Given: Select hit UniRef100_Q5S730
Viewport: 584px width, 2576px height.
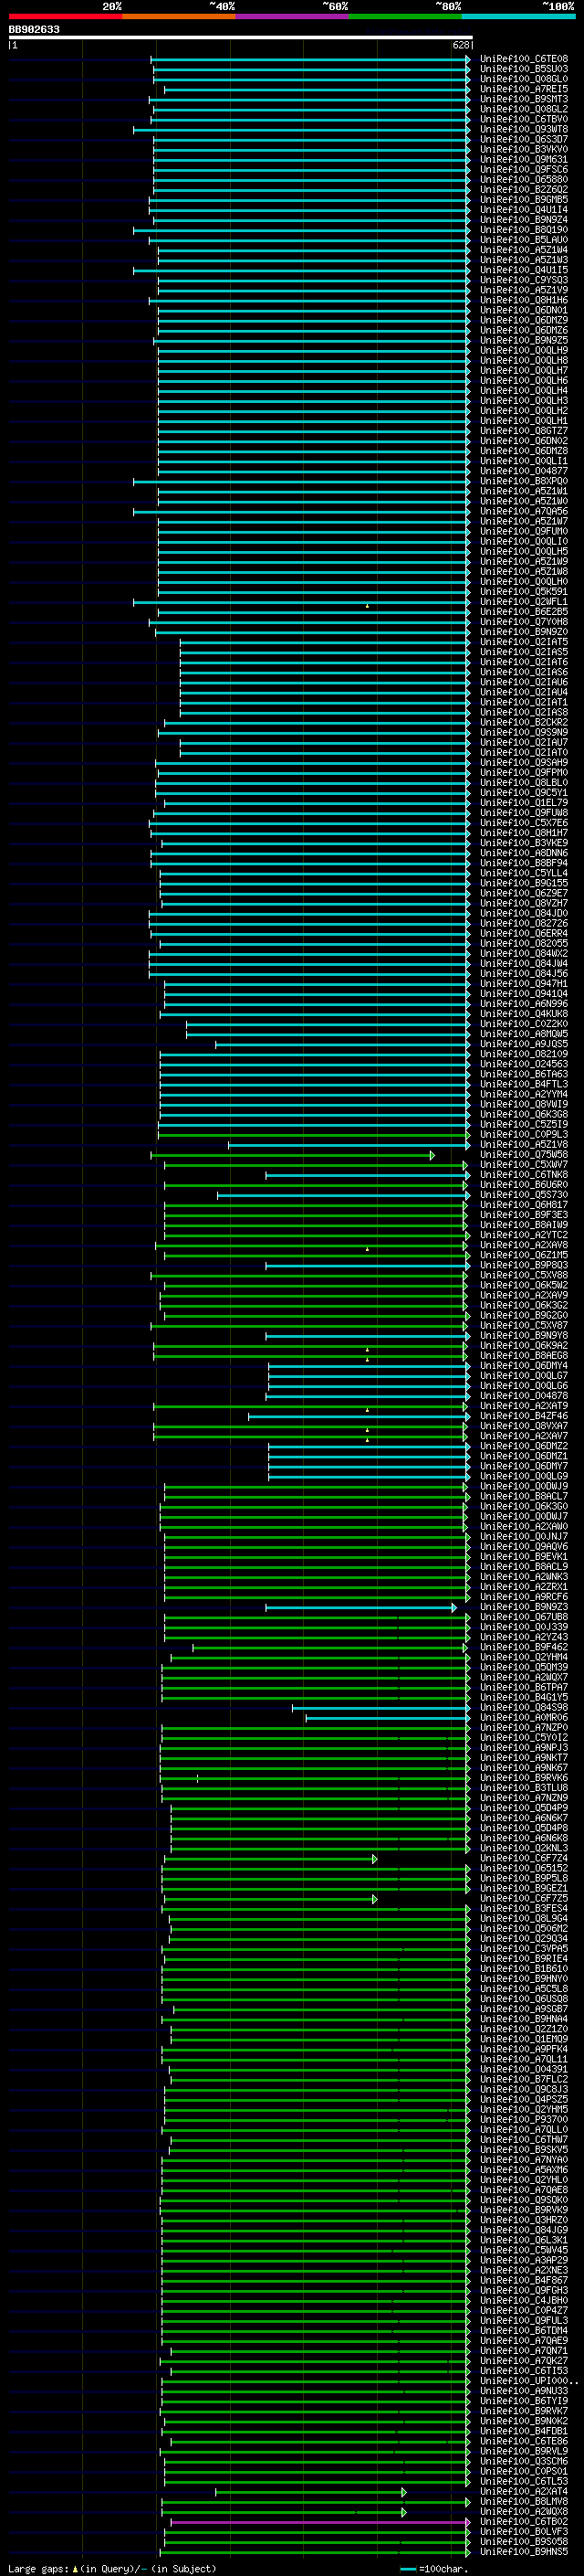Looking at the screenshot, I should click(524, 1195).
